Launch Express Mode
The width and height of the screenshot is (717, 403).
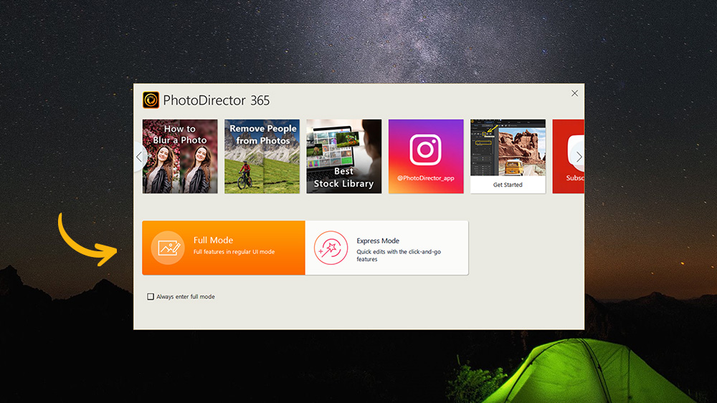tap(387, 248)
